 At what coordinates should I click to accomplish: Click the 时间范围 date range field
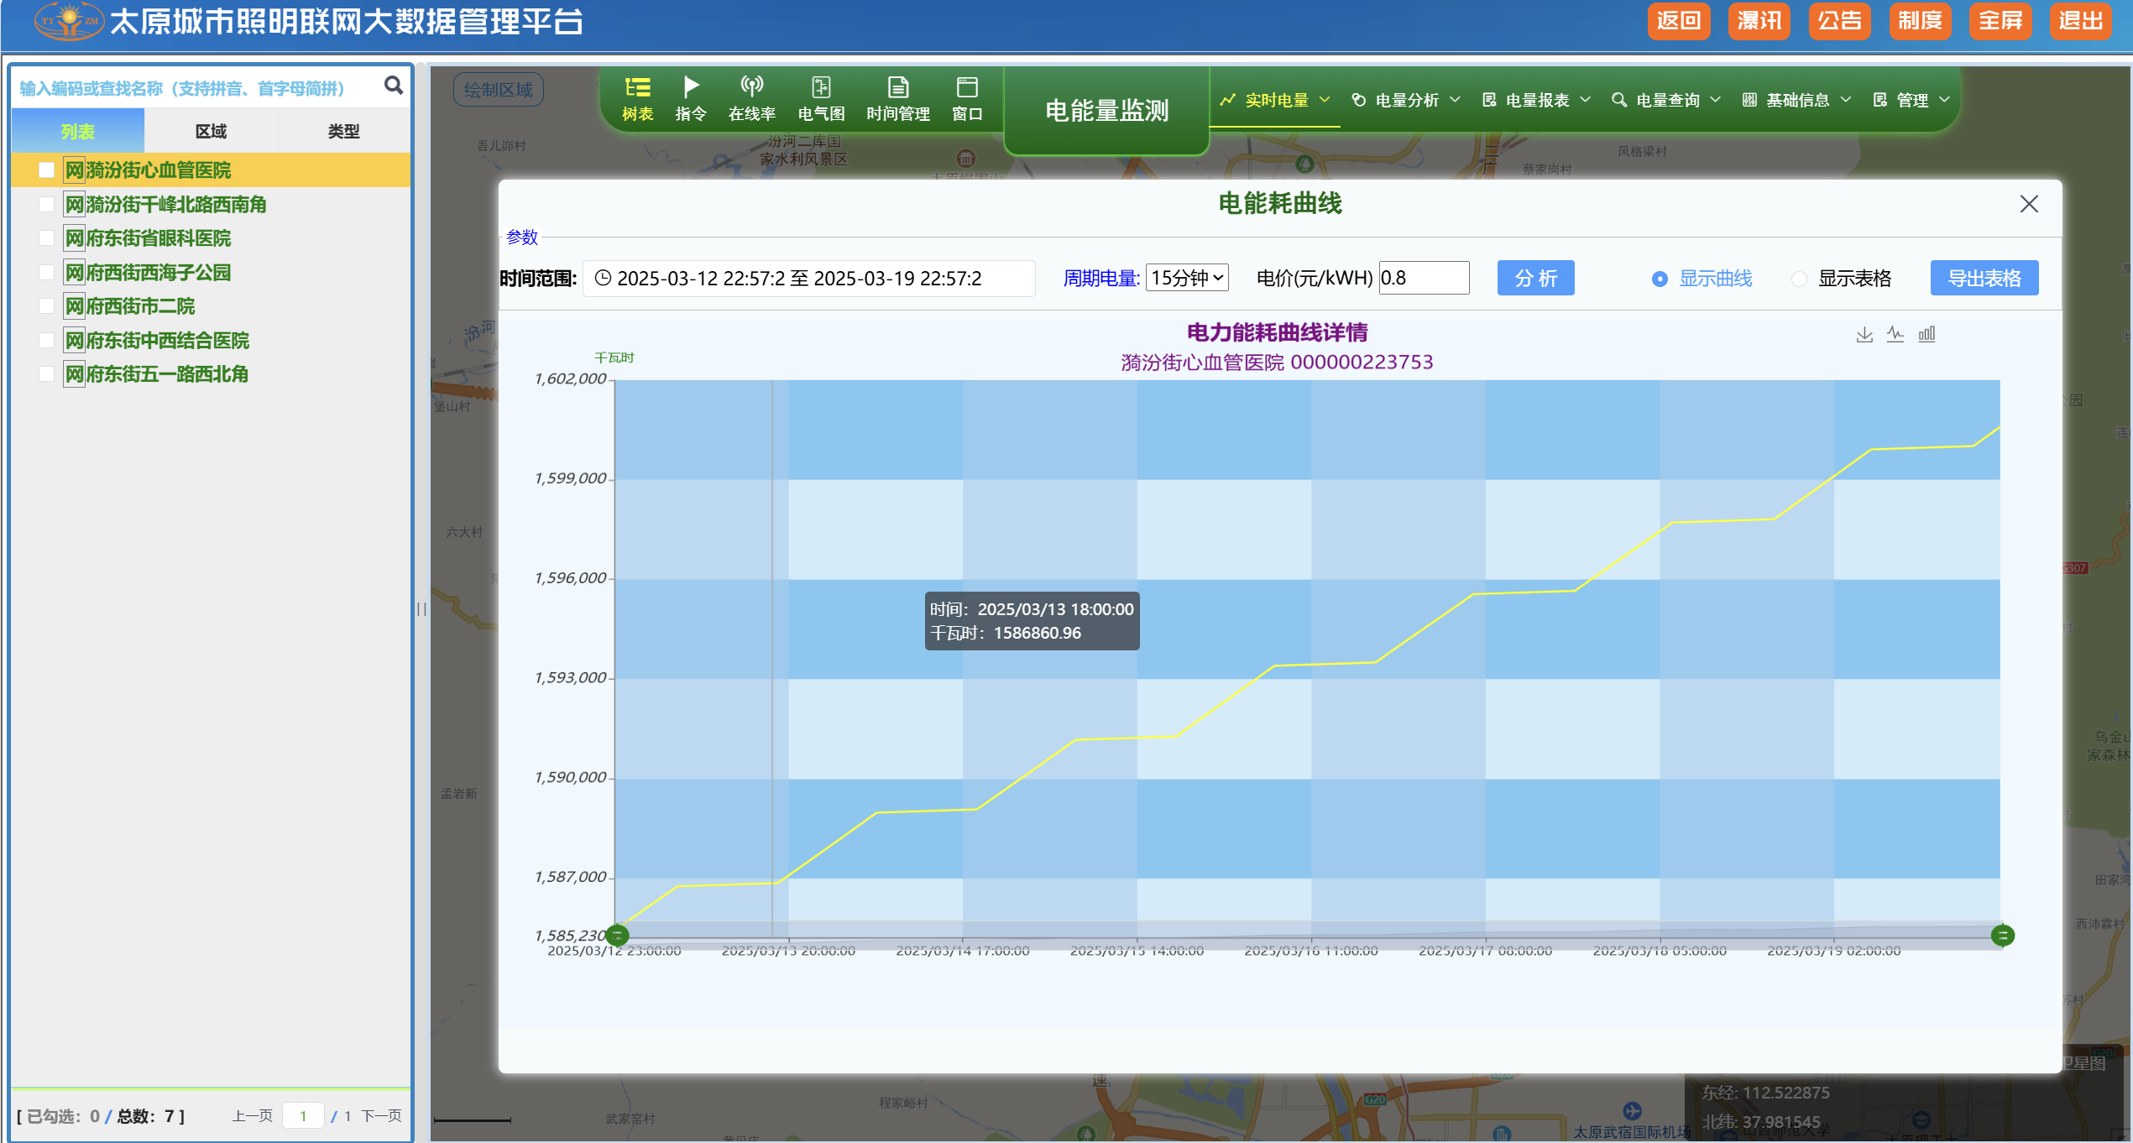pyautogui.click(x=809, y=278)
